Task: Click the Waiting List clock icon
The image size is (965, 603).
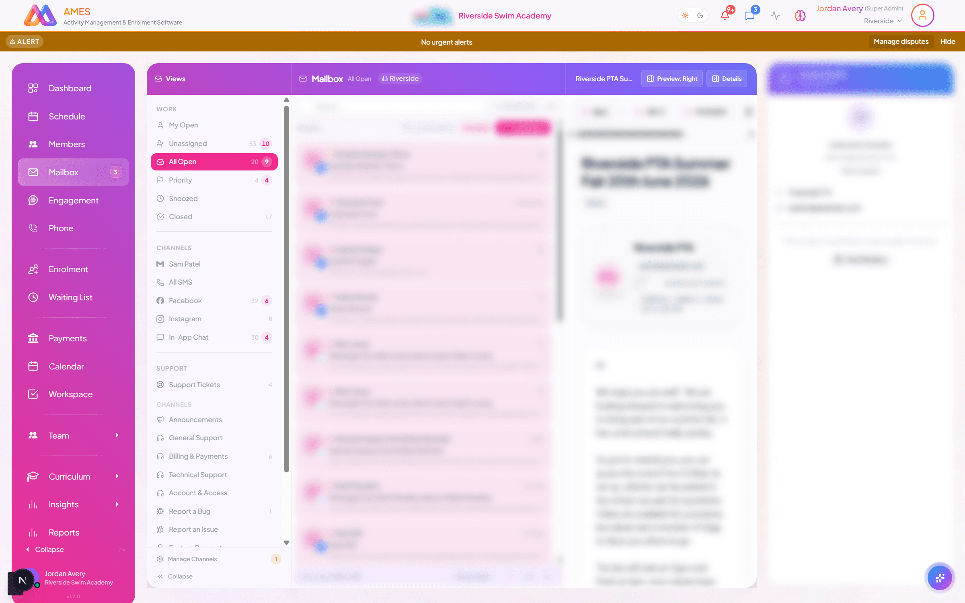Action: click(33, 297)
